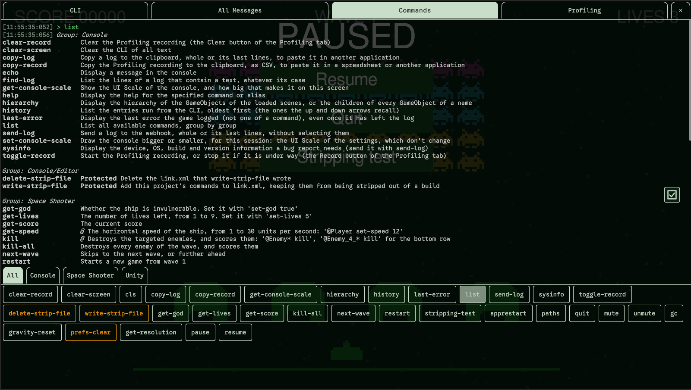This screenshot has height=390, width=691.
Task: Run the get-score command button
Action: (x=262, y=313)
